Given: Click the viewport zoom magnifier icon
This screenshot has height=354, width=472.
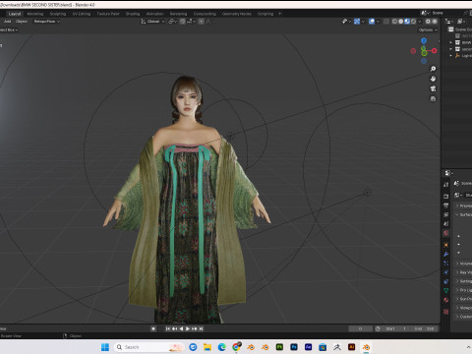Looking at the screenshot, I should [433, 69].
